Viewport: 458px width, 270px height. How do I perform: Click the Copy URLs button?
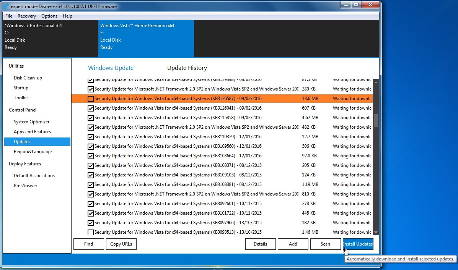121,244
